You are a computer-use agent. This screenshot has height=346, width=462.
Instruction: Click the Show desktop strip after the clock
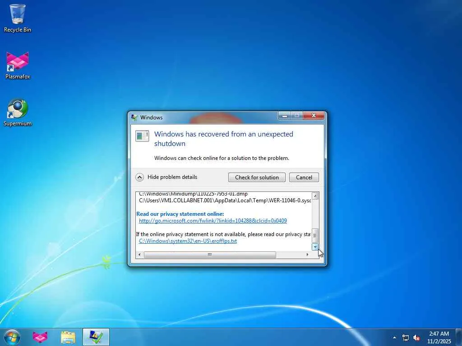point(458,337)
